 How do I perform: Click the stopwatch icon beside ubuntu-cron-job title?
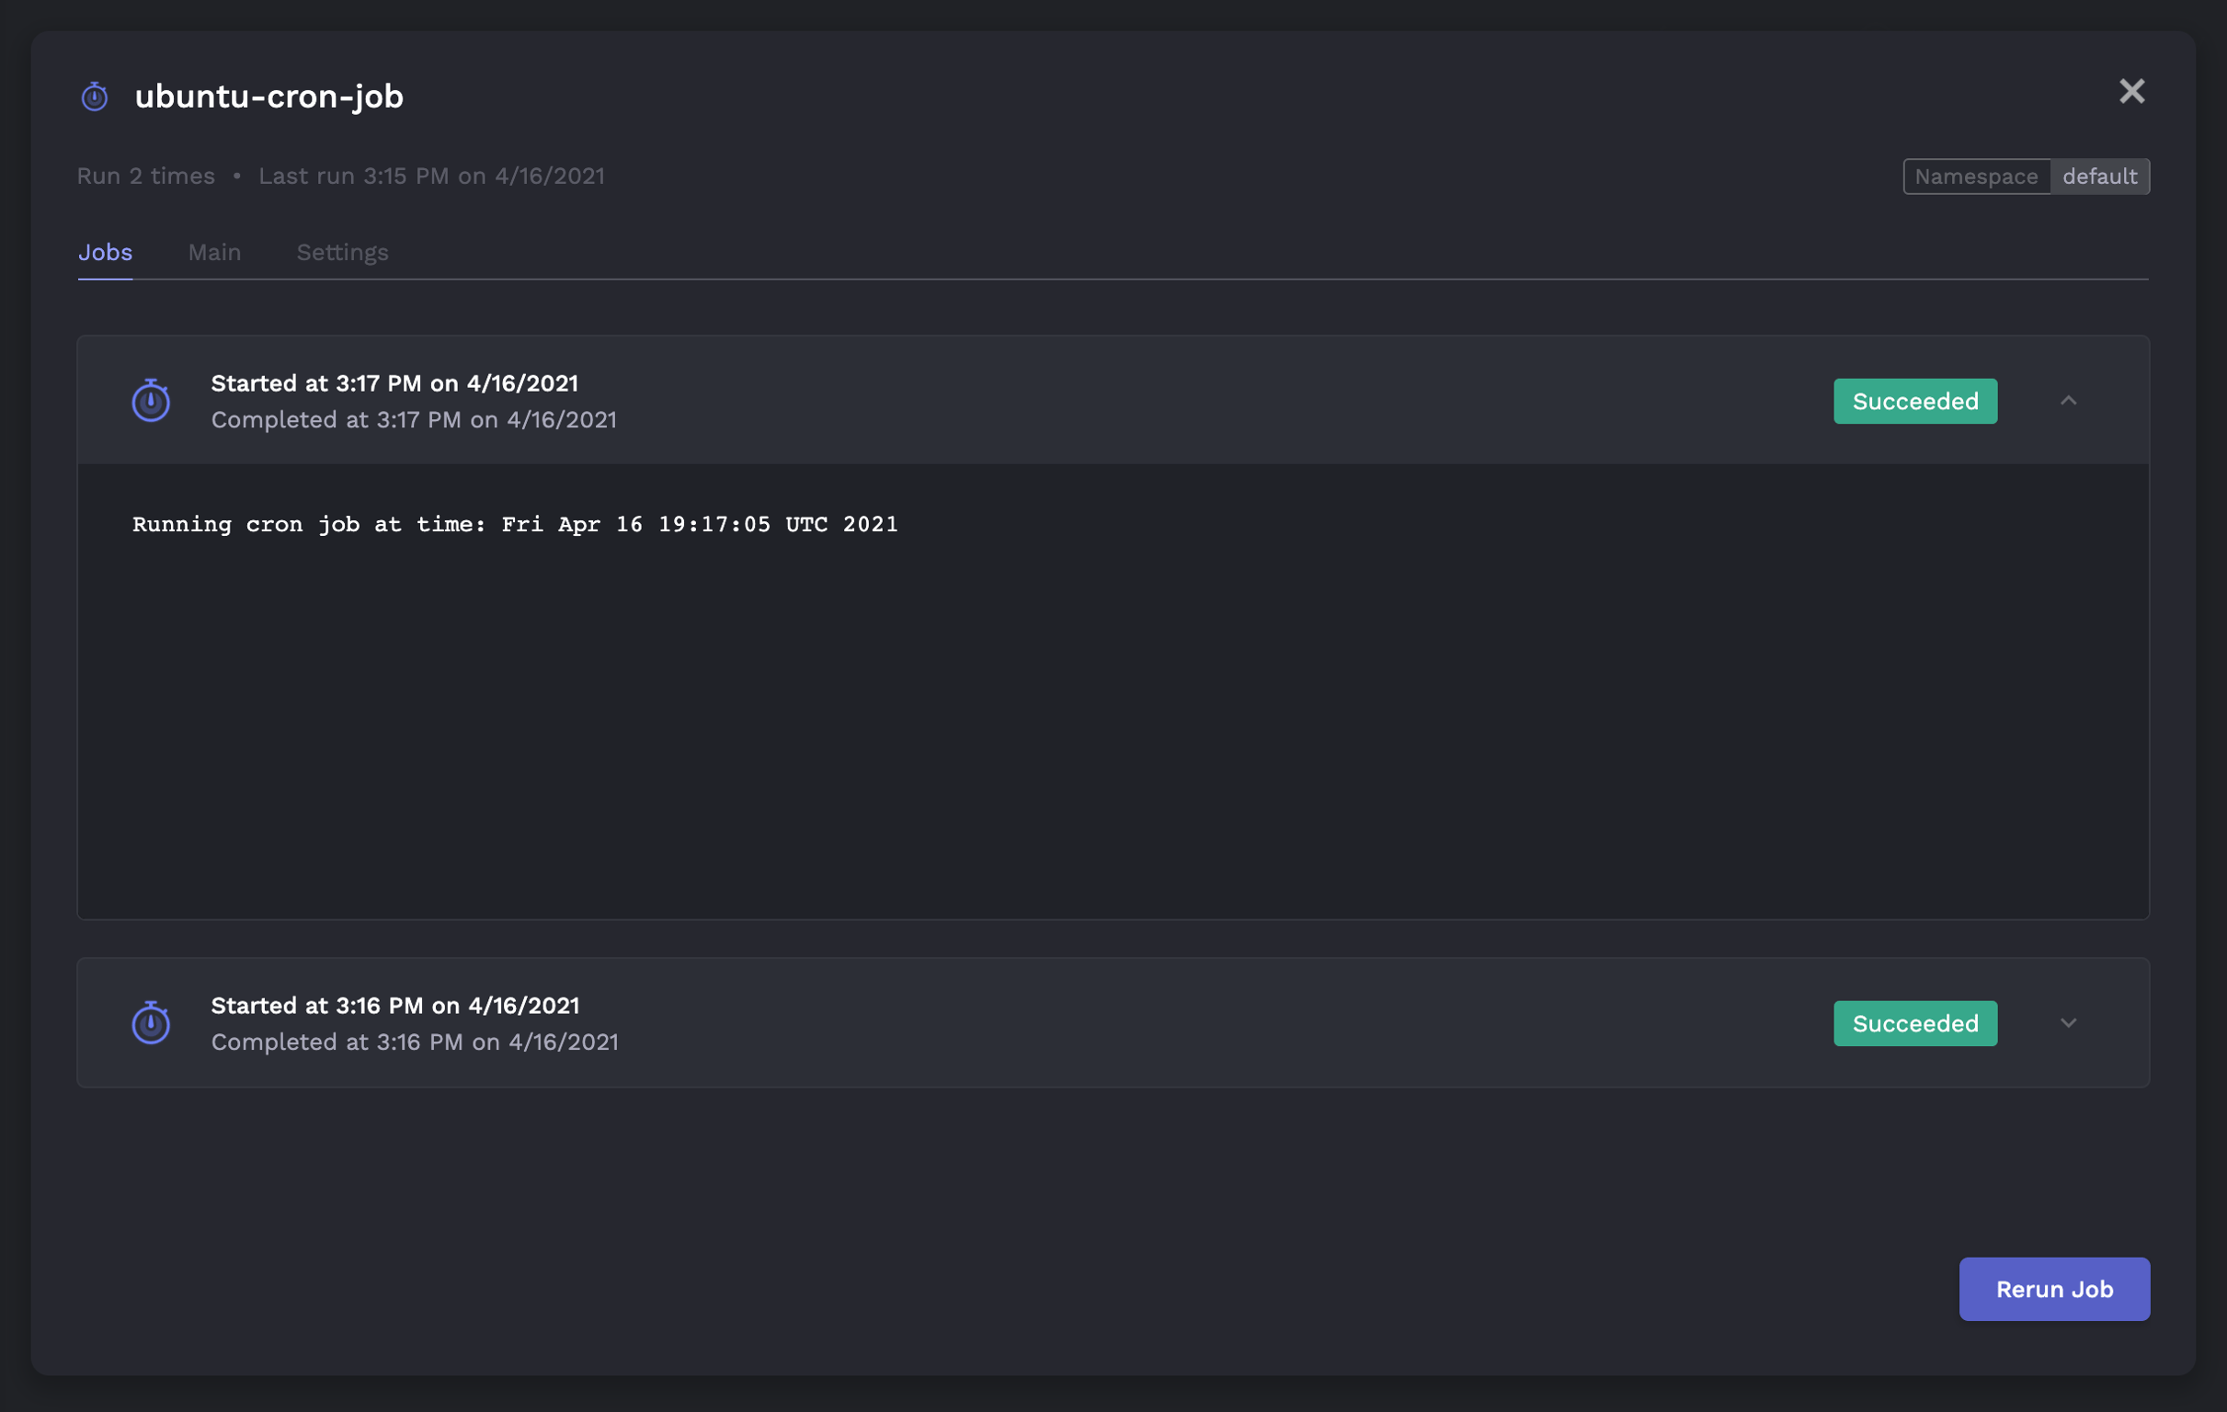[95, 97]
